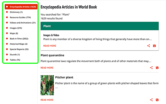This screenshot has height=104, width=166.
Task: Open READ MORE link for Plant article
Action: (x=50, y=46)
